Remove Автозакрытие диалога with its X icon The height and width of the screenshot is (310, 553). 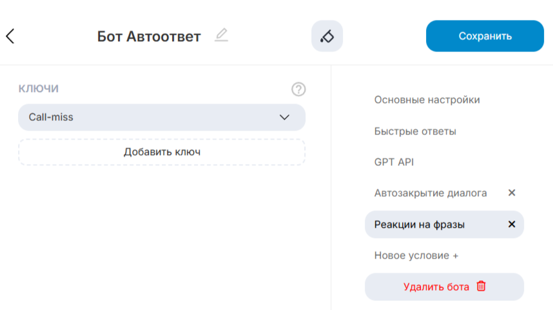tap(512, 193)
